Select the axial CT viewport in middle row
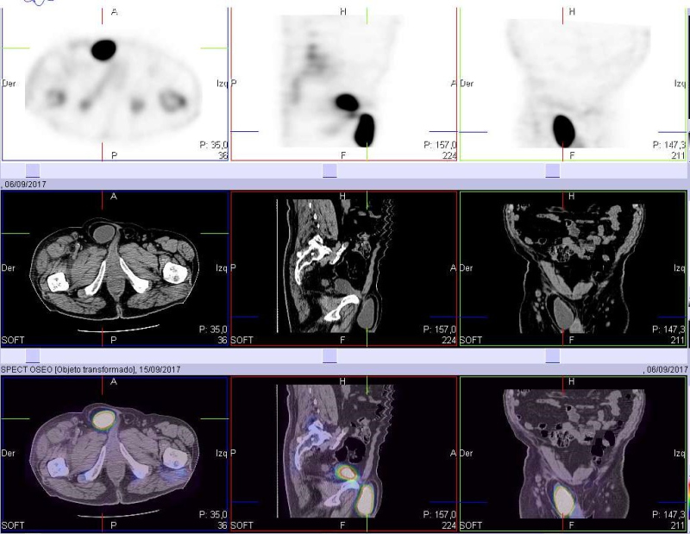The image size is (690, 534). [x=114, y=269]
